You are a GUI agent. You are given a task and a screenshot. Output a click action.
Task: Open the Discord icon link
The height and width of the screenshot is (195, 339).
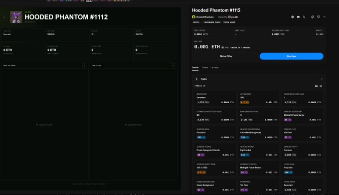298,17
